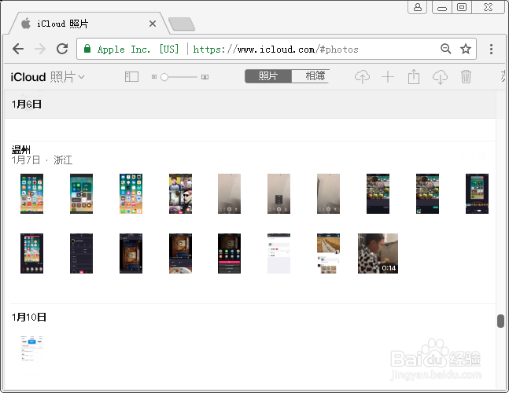Open a new browser tab

tap(182, 24)
